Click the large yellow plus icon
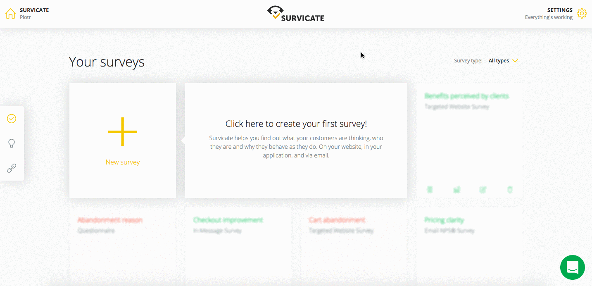Image resolution: width=592 pixels, height=286 pixels. point(123,132)
